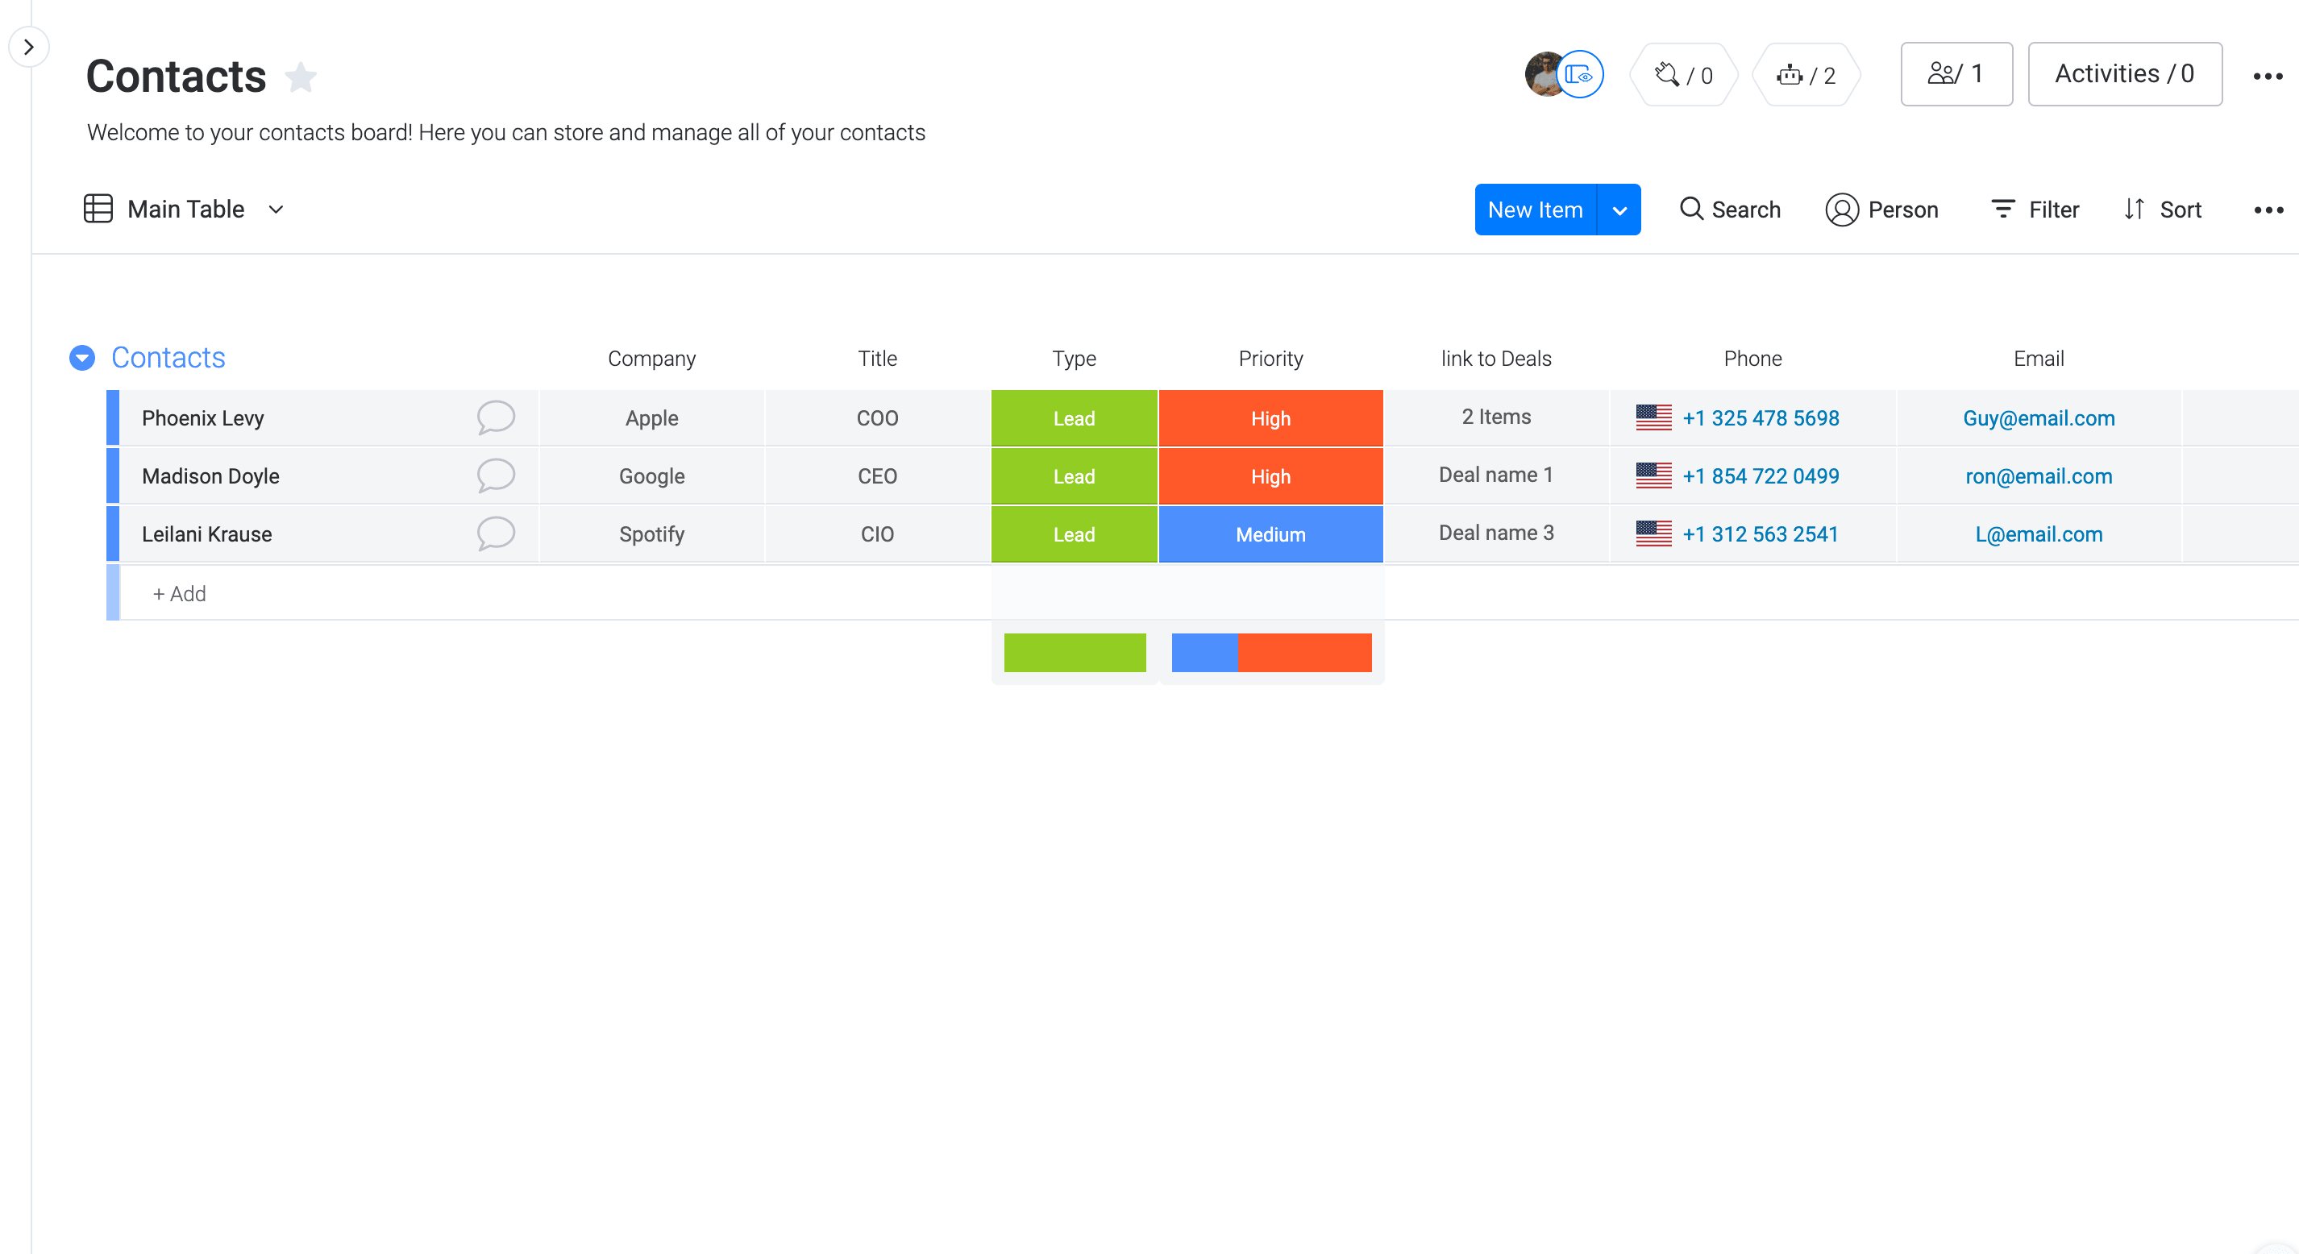Expand the left sidebar with the arrow

coord(28,47)
